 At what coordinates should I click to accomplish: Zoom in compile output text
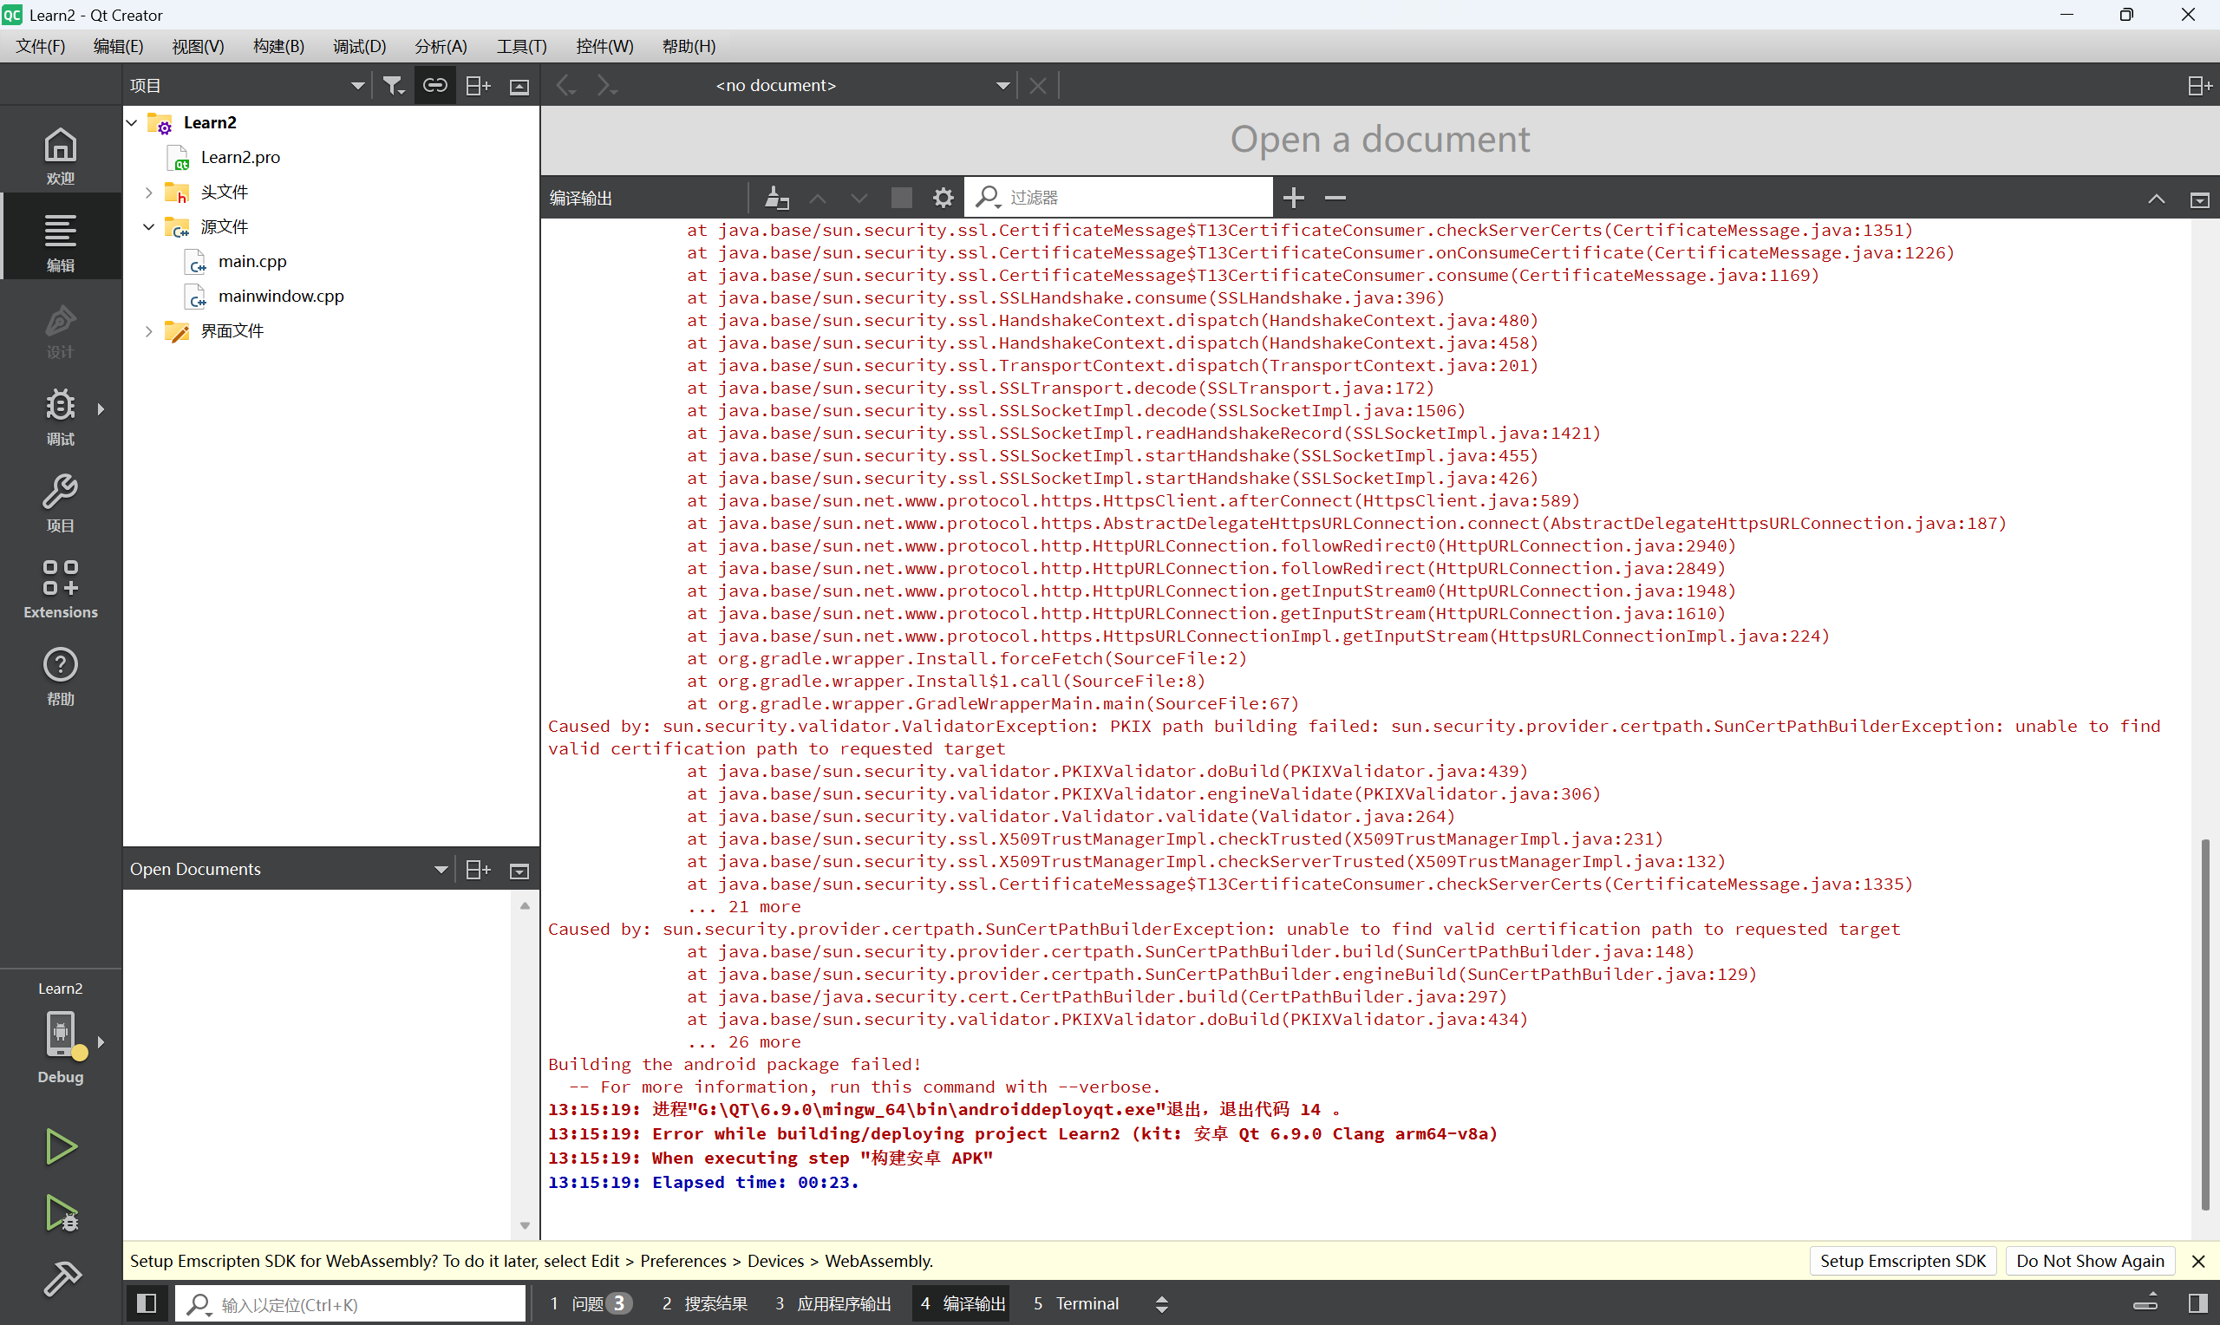(1294, 198)
